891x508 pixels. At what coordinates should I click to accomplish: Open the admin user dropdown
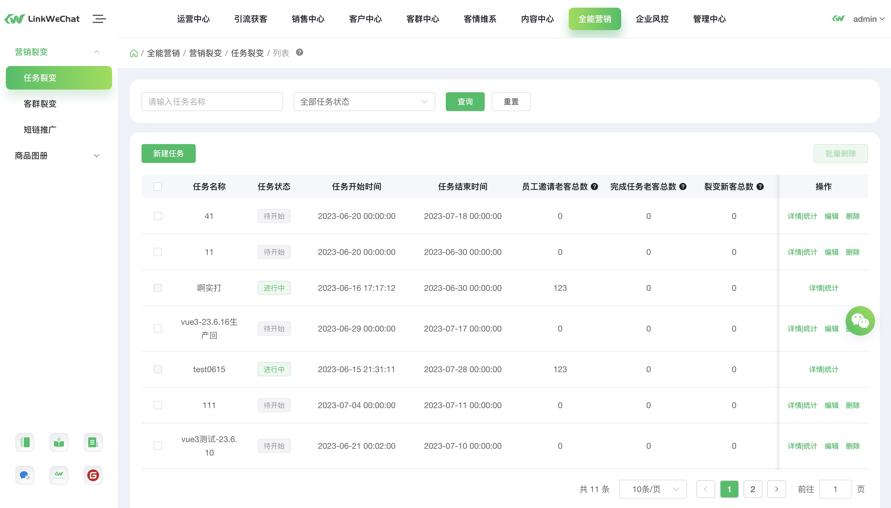[x=868, y=19]
